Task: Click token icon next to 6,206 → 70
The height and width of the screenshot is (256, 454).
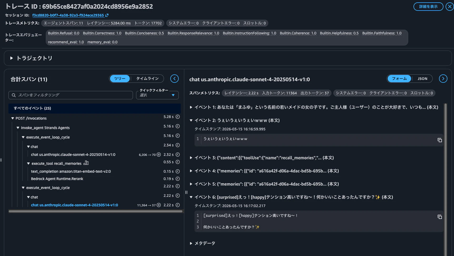Action: [x=159, y=155]
